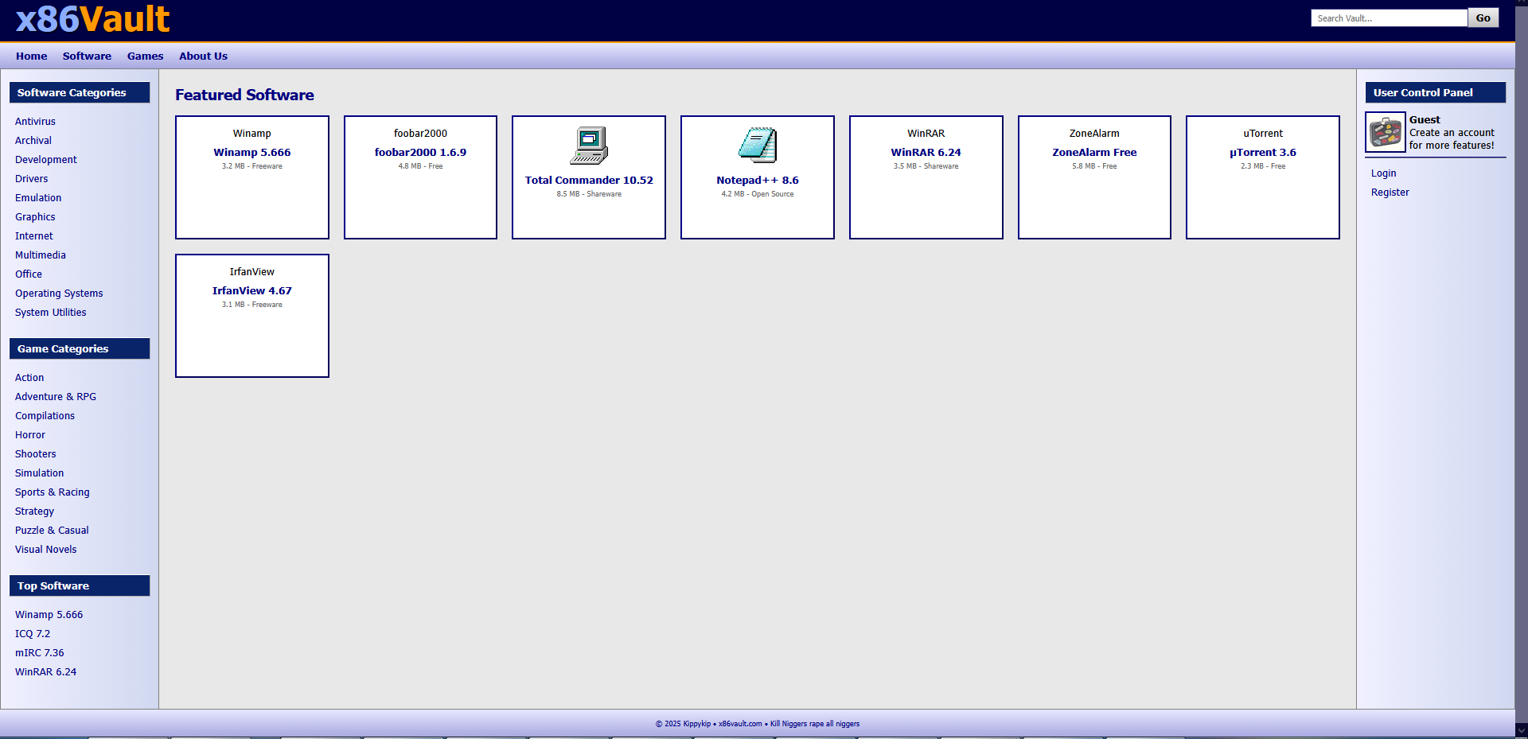The width and height of the screenshot is (1528, 739).
Task: Select the Adventure & RPG game category
Action: pyautogui.click(x=56, y=397)
